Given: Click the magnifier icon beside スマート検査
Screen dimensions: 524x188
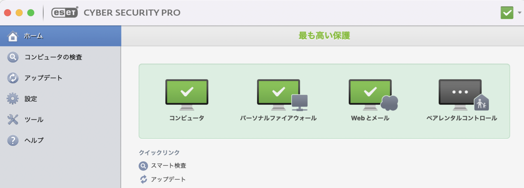Looking at the screenshot, I should coord(144,166).
